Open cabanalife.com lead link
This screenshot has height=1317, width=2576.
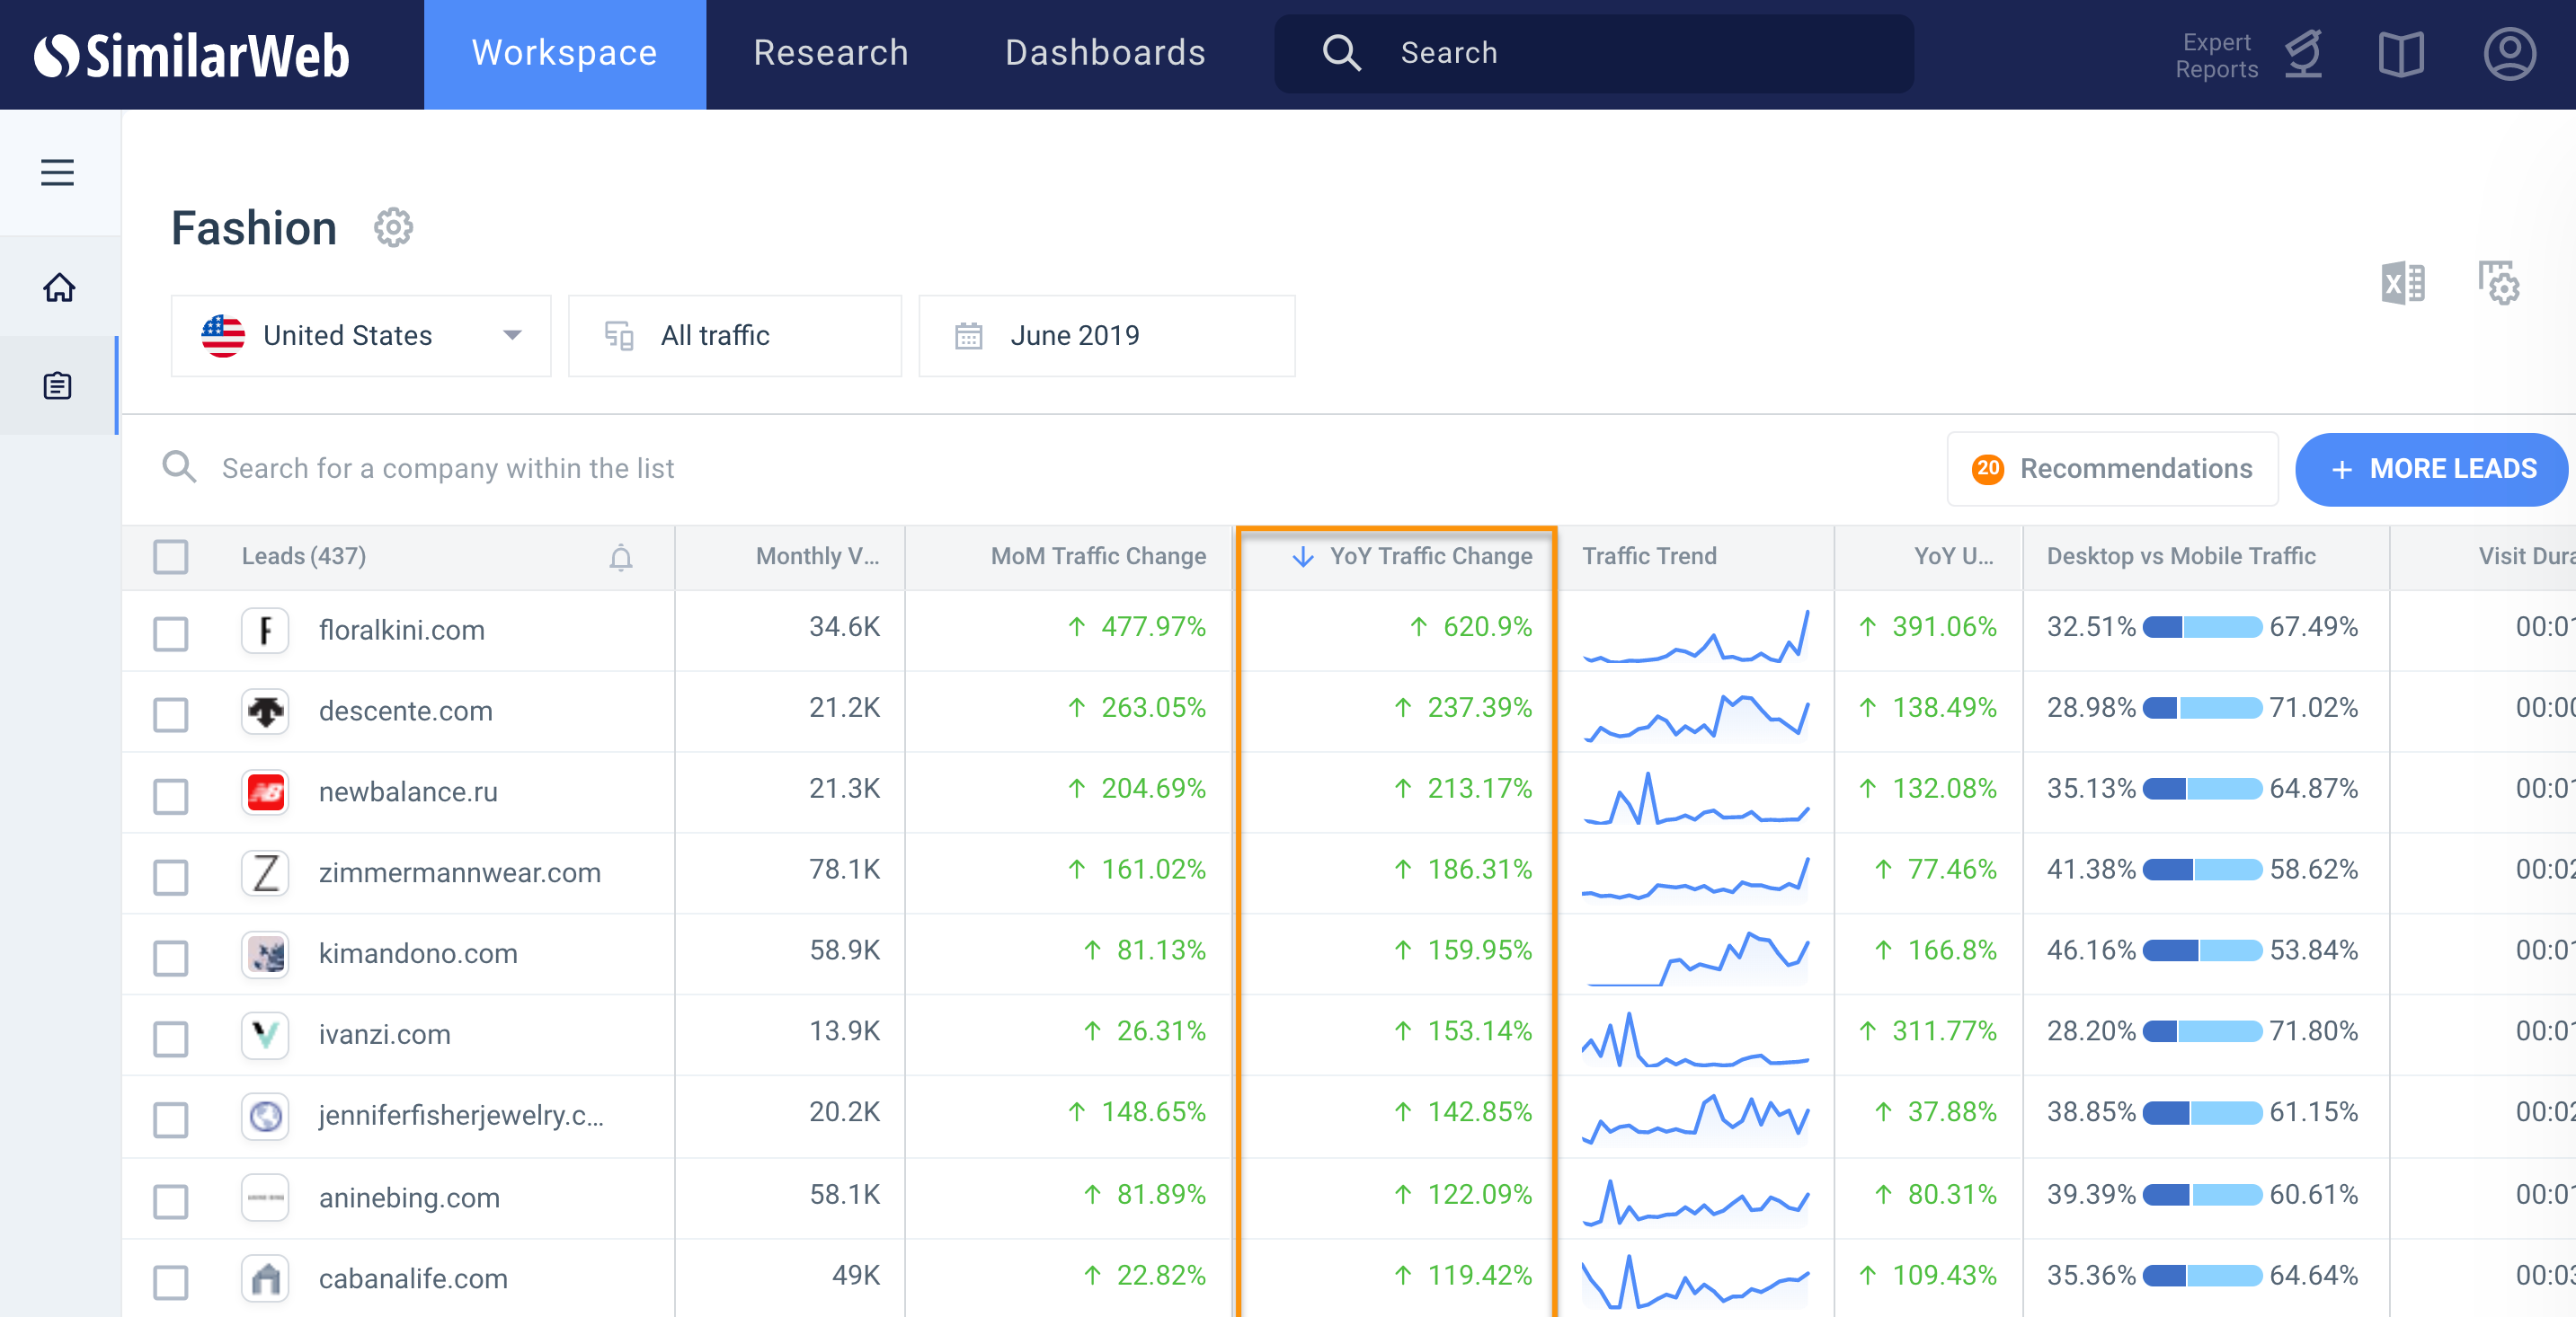click(x=413, y=1279)
